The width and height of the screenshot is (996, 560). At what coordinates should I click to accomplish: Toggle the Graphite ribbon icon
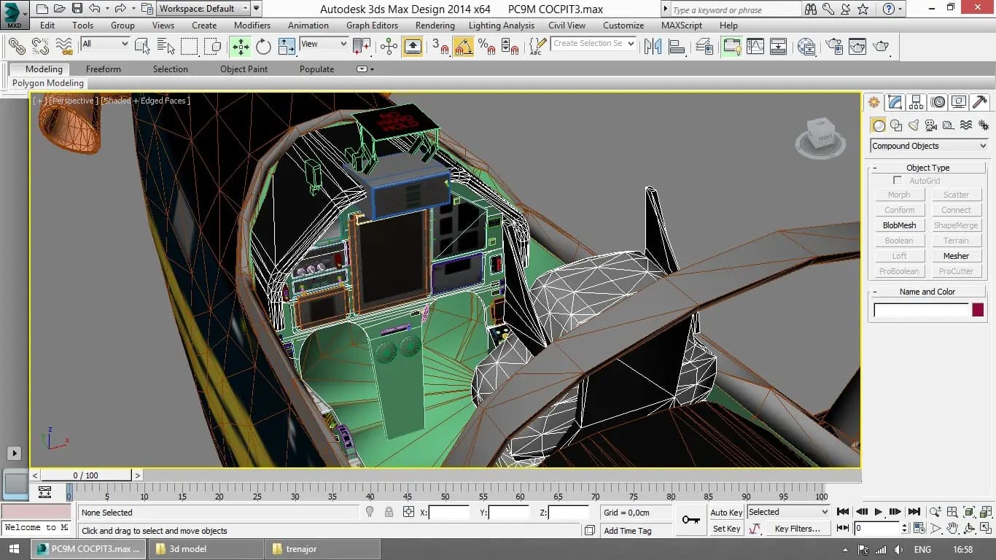click(731, 47)
